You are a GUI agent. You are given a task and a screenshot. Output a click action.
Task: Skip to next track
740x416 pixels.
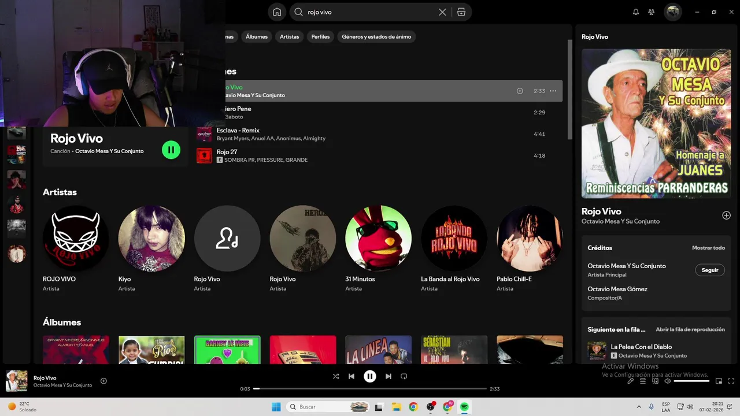coord(388,376)
